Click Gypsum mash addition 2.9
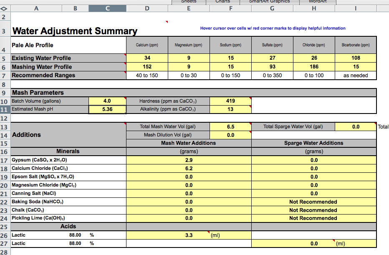This screenshot has height=255, width=389. 189,160
